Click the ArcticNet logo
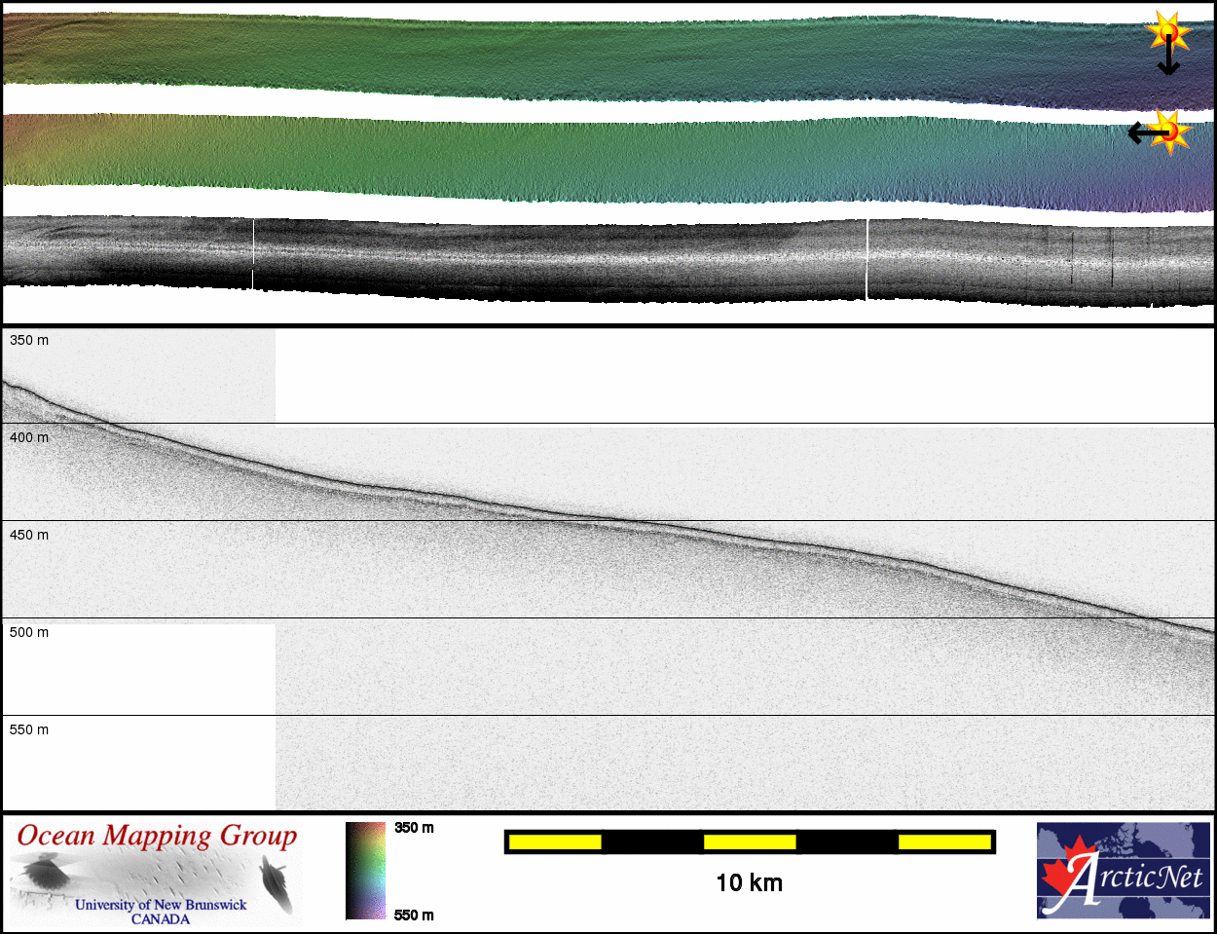Screen dimensions: 1217x934 tap(1123, 870)
